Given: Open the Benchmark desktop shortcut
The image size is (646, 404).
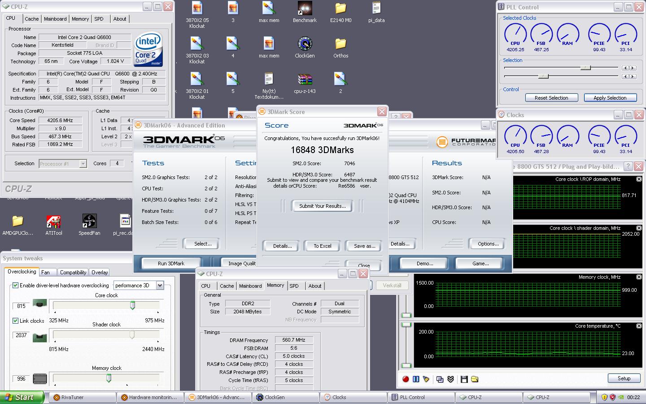Looking at the screenshot, I should click(x=305, y=12).
